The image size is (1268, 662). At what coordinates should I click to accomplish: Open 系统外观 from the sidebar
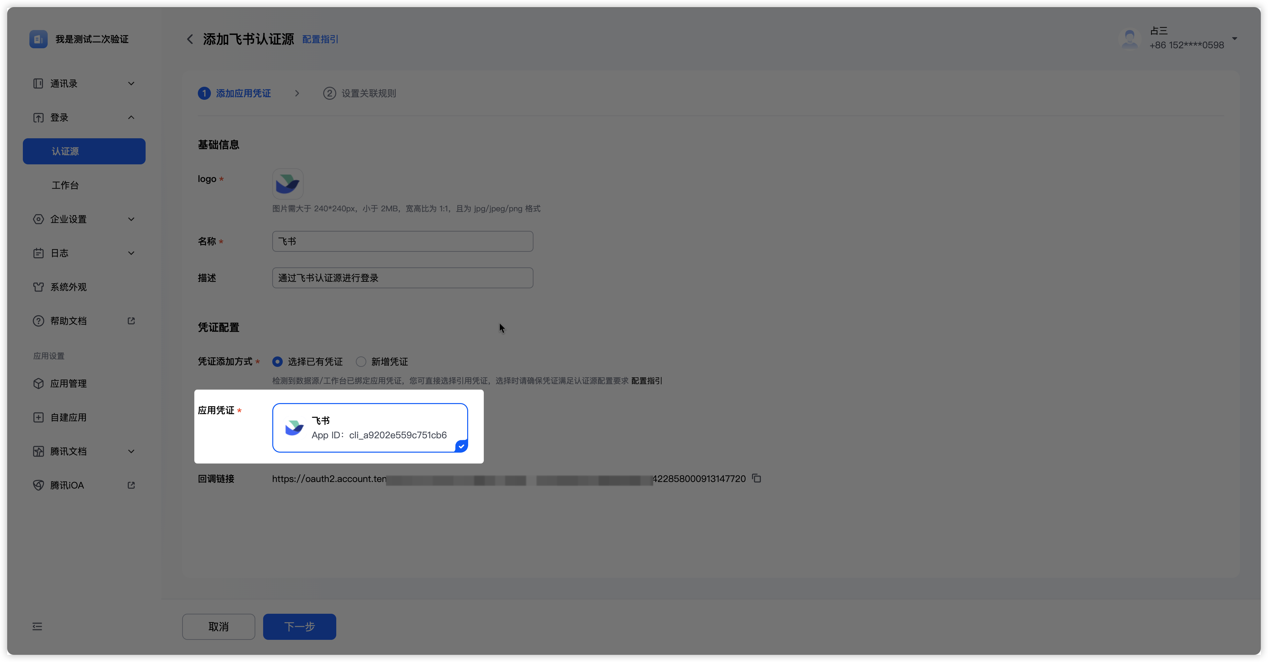69,287
